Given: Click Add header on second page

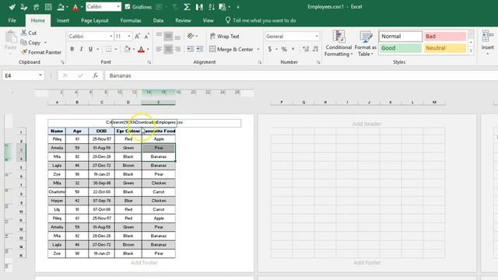Looking at the screenshot, I should 366,124.
